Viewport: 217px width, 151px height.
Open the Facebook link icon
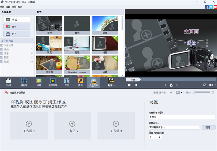pos(207,7)
